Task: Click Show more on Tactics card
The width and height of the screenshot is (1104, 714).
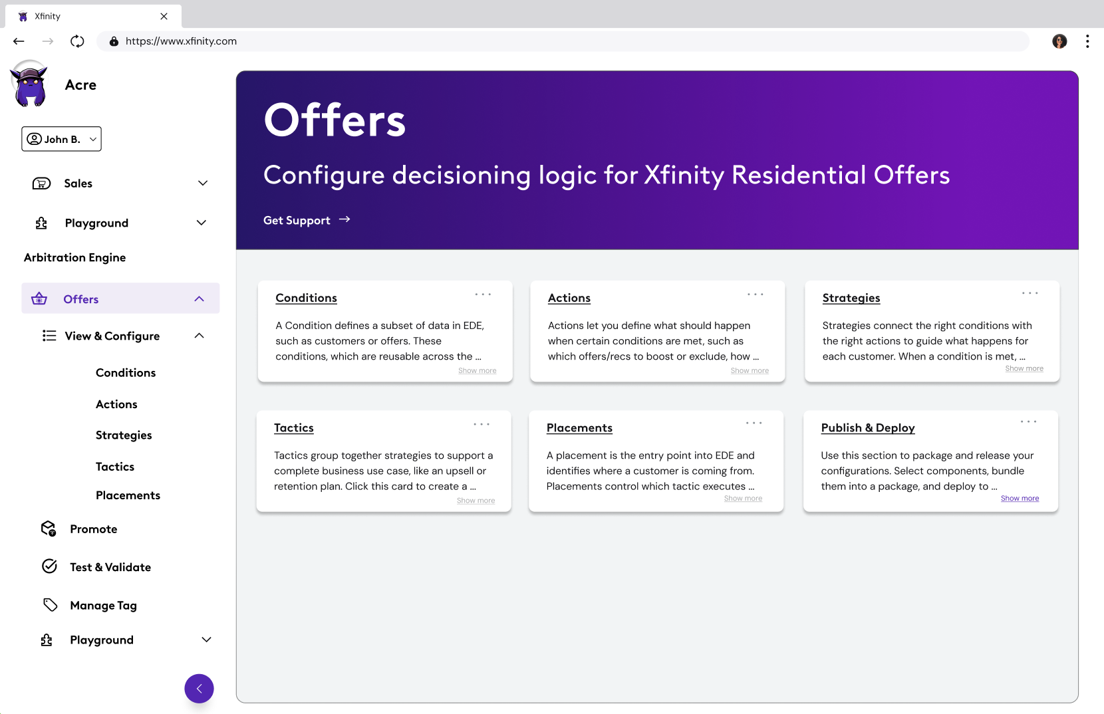Action: click(x=476, y=501)
